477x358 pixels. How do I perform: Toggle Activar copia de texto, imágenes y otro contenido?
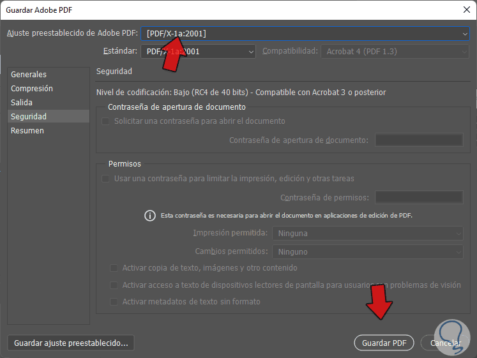pos(114,268)
